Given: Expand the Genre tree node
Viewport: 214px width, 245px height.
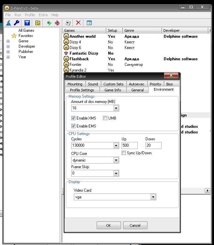Looking at the screenshot, I should (8, 41).
